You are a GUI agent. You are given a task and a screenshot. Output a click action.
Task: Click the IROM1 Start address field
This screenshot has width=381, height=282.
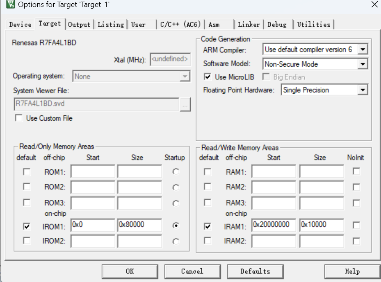93,225
